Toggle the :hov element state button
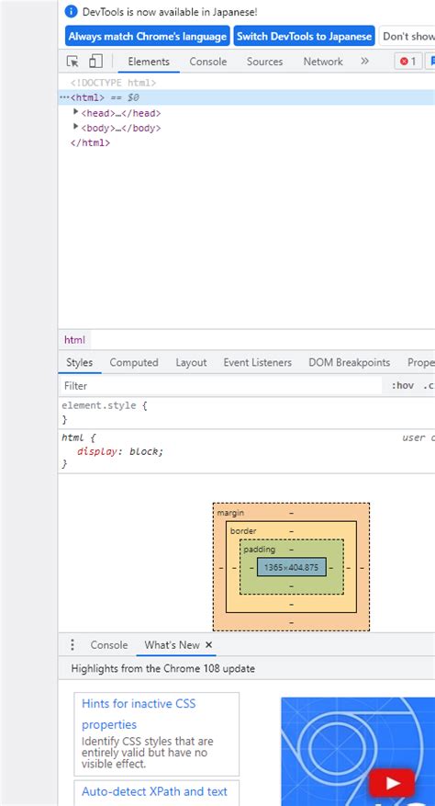This screenshot has width=435, height=806. point(403,385)
